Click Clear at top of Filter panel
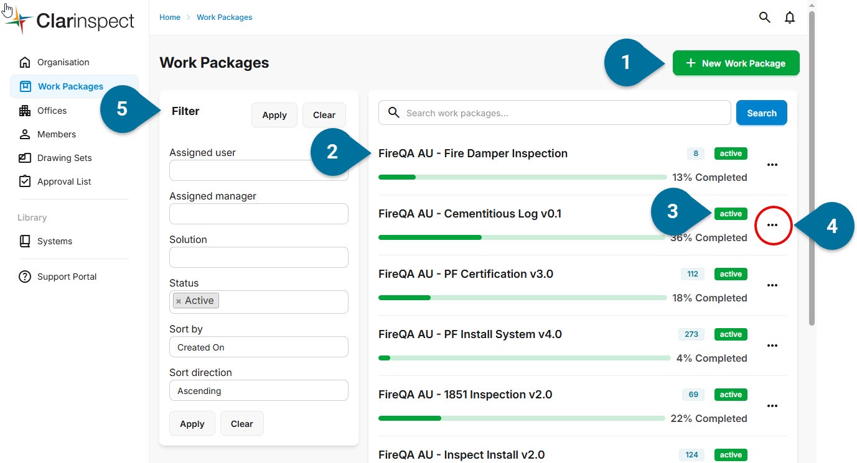Viewport: 857px width, 463px height. coord(324,115)
